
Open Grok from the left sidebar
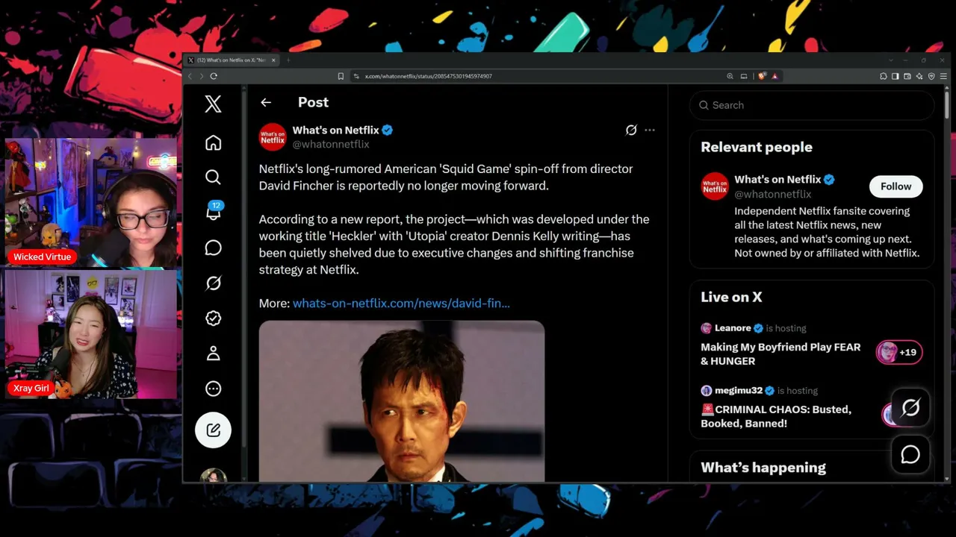213,283
